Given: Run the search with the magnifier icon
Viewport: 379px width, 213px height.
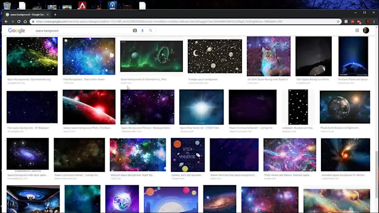Looking at the screenshot, I should (150, 31).
